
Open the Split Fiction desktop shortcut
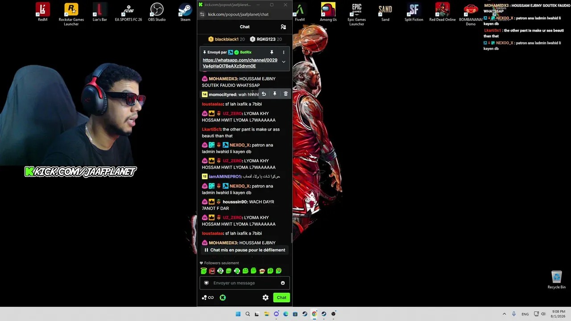pos(414,12)
